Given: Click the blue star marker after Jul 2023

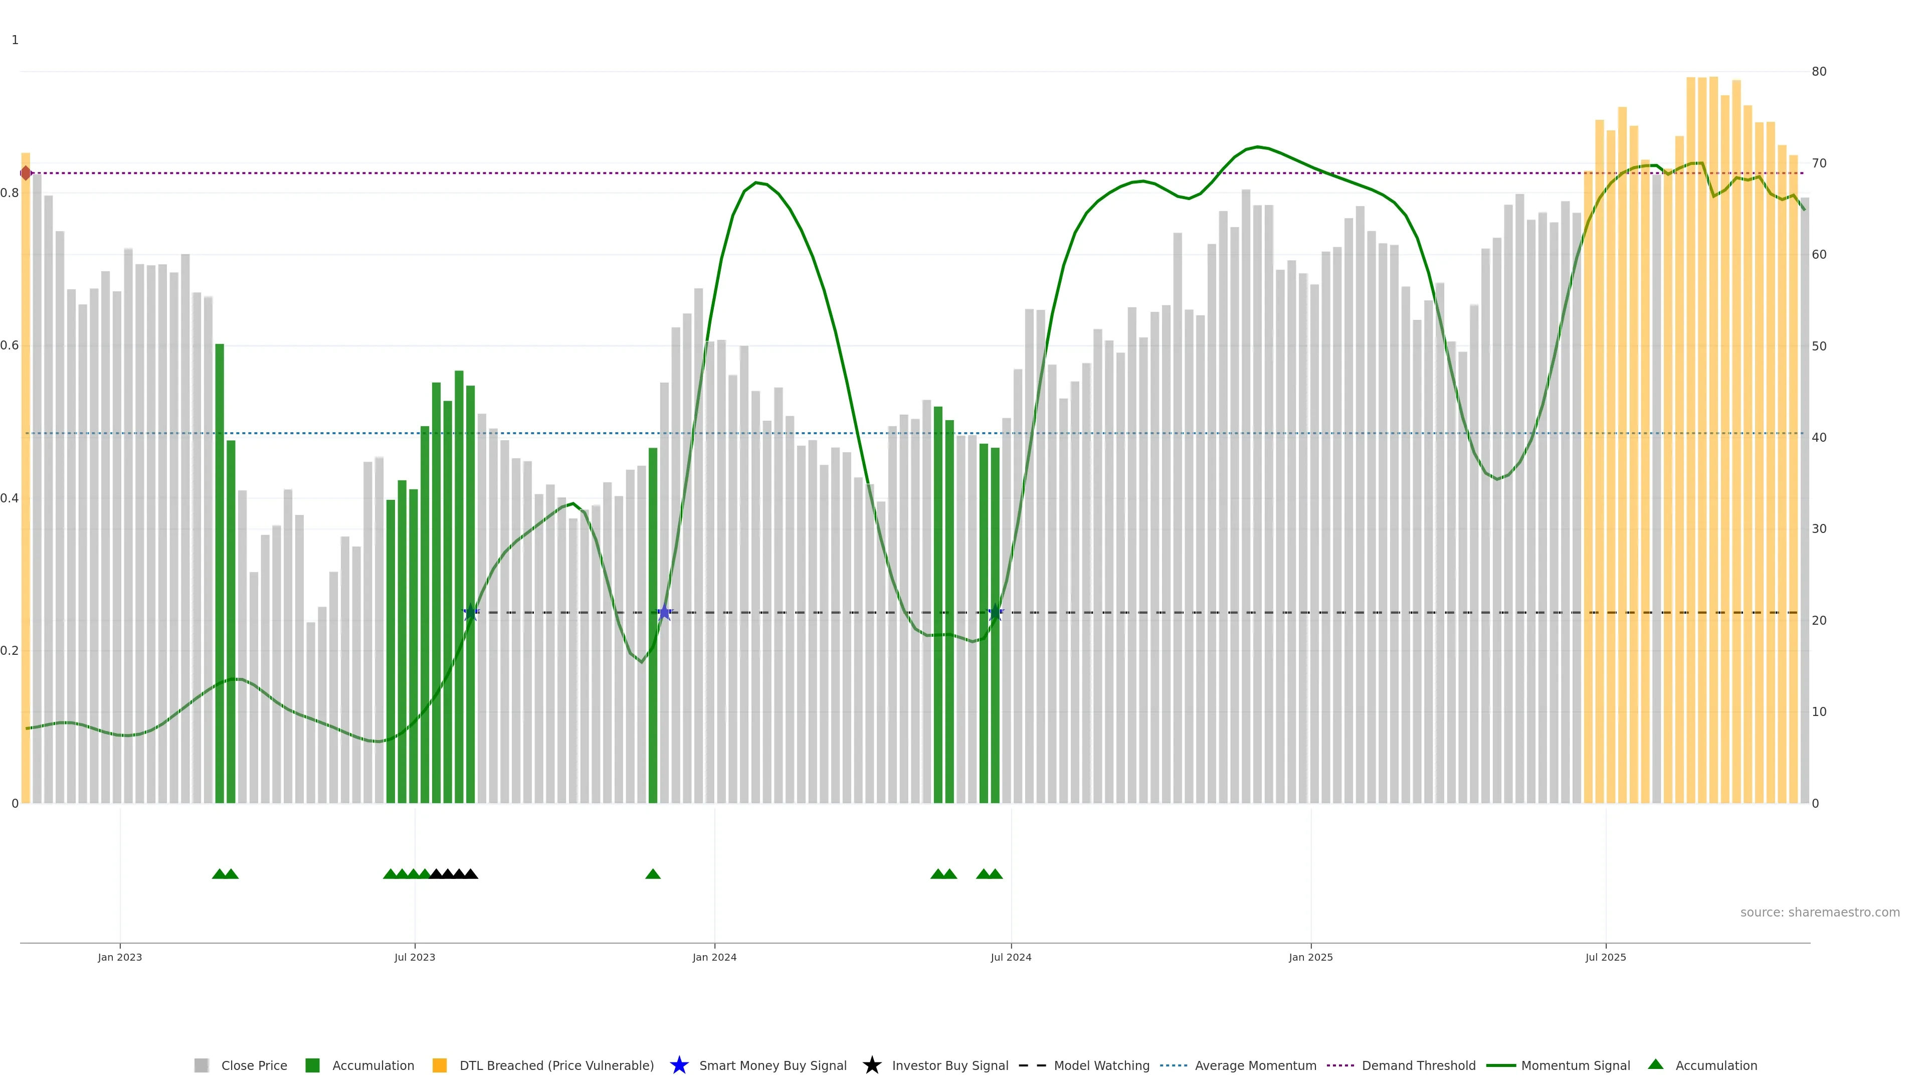Looking at the screenshot, I should click(471, 613).
